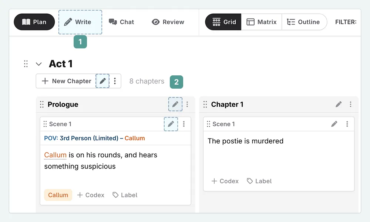The image size is (370, 222).
Task: Edit Chapter 1 Scene 1 pencil icon
Action: tap(334, 124)
